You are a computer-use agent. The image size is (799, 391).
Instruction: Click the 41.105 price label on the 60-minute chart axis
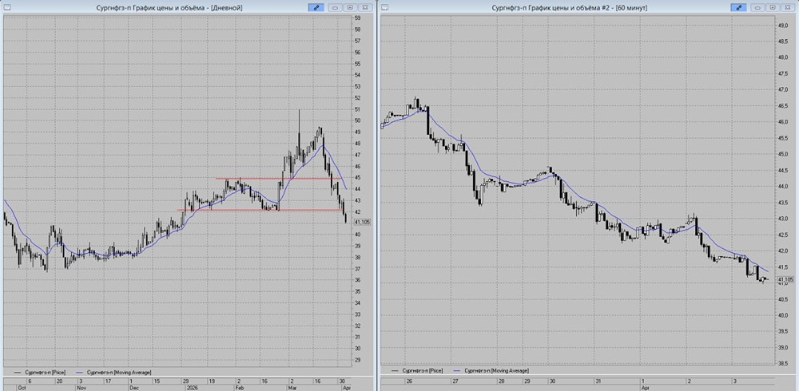(x=785, y=279)
